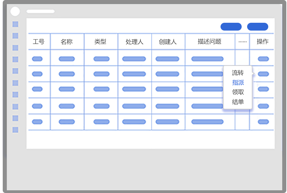Click the left blue button above the table
This screenshot has height=193, width=287.
click(x=231, y=27)
